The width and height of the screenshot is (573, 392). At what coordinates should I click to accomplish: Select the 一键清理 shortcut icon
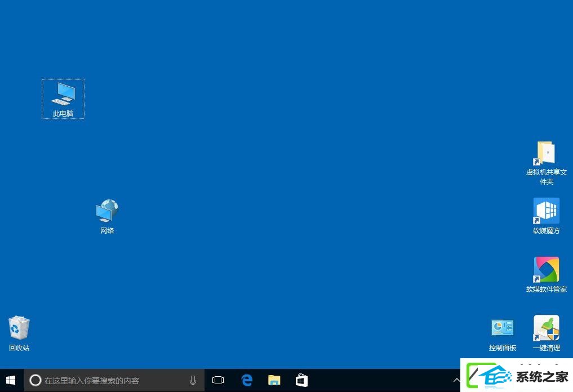(x=547, y=333)
